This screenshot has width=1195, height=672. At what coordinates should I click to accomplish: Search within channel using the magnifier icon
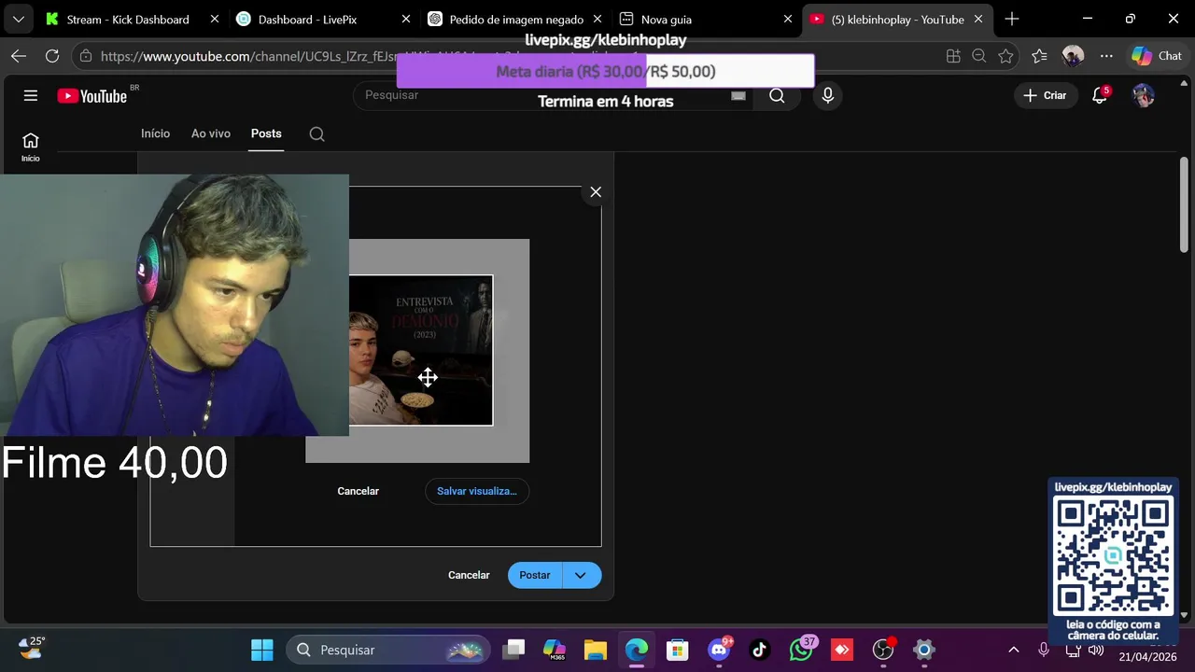pos(316,133)
